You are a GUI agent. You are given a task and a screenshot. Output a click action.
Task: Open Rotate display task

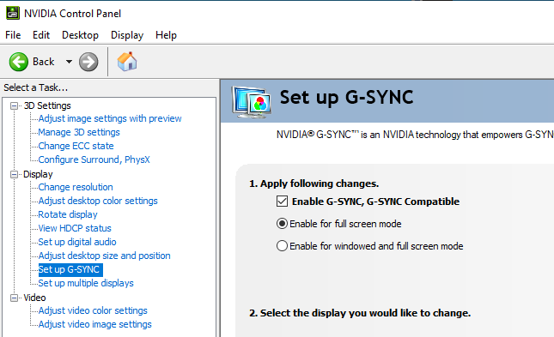point(68,214)
